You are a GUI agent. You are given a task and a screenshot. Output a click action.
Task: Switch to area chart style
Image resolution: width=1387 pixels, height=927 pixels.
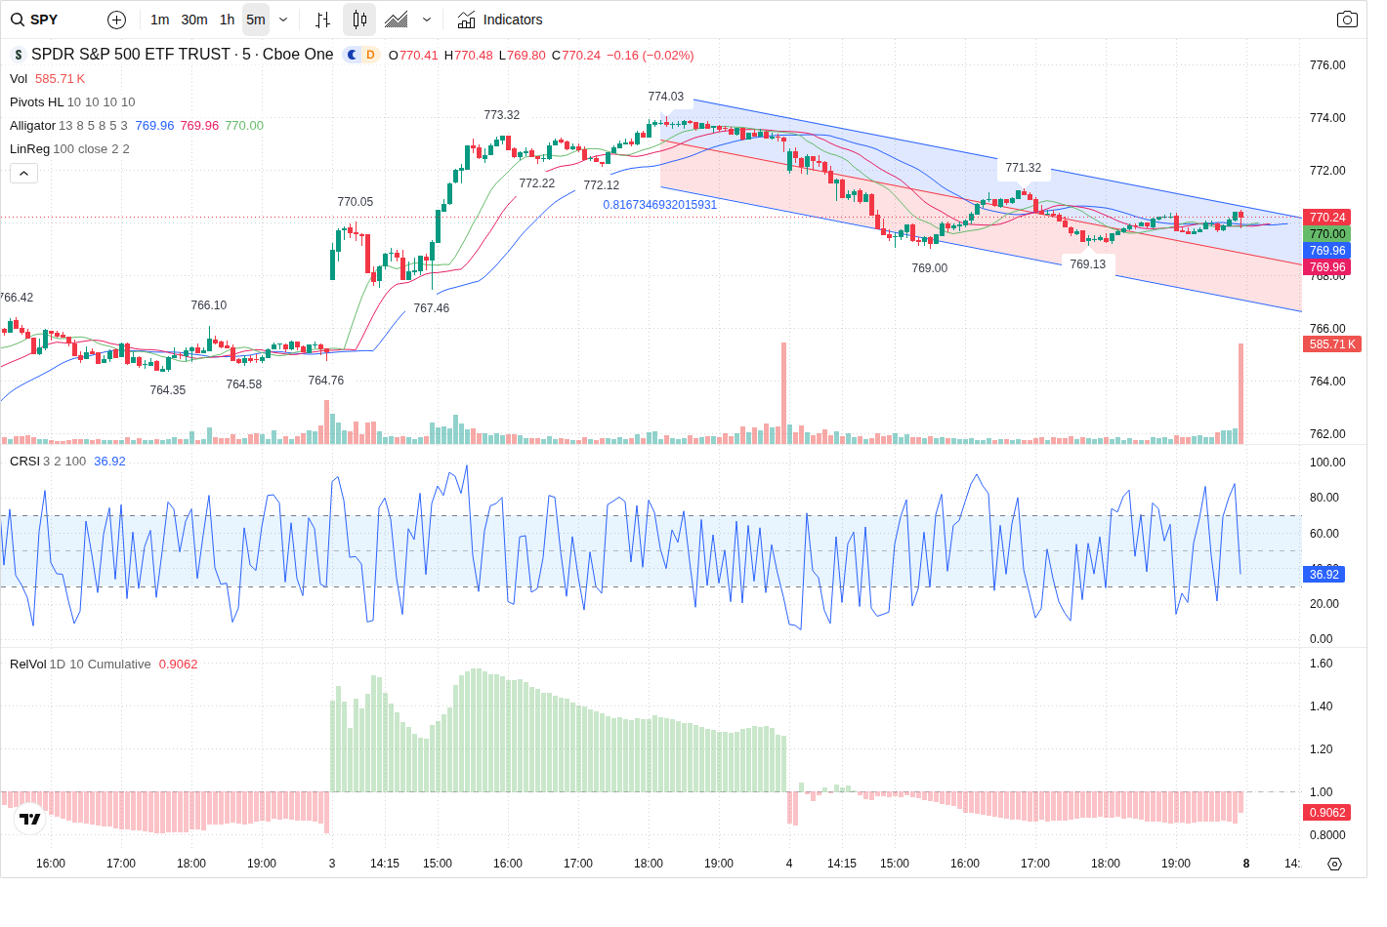pos(397,20)
